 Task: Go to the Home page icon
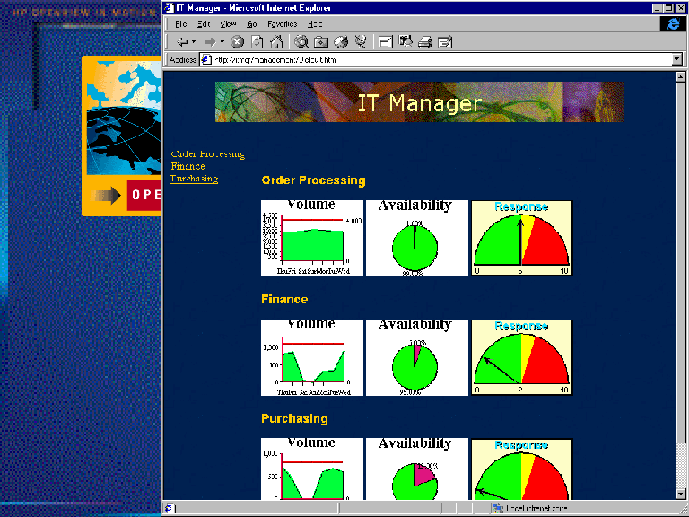pos(276,41)
